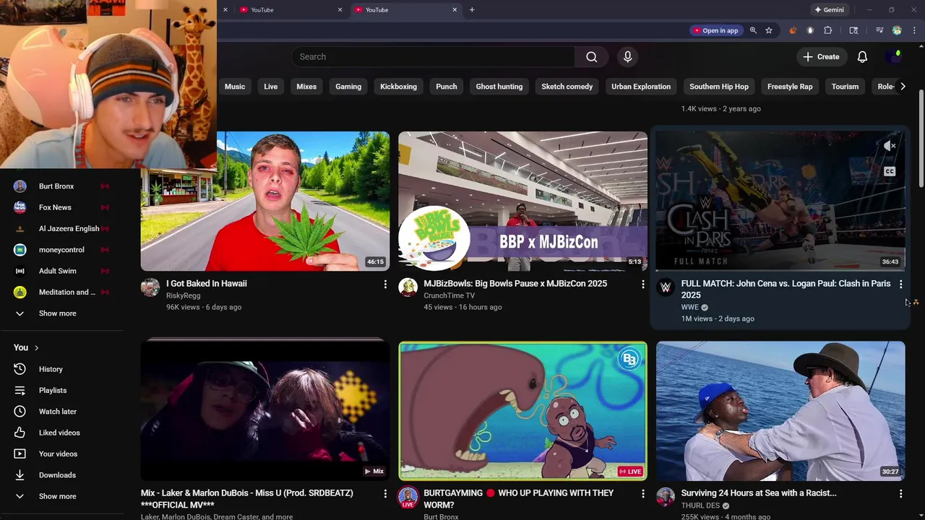Open options for Surviving 24 Hours at Sea
The height and width of the screenshot is (520, 925).
[x=900, y=493]
